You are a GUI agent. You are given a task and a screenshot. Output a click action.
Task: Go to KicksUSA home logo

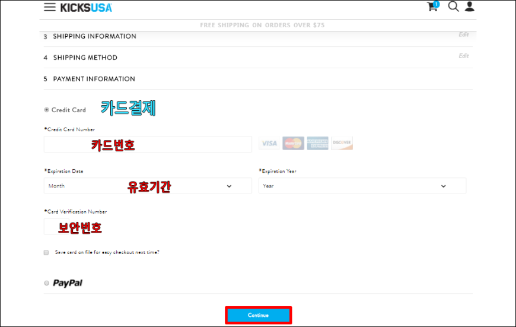tap(86, 8)
